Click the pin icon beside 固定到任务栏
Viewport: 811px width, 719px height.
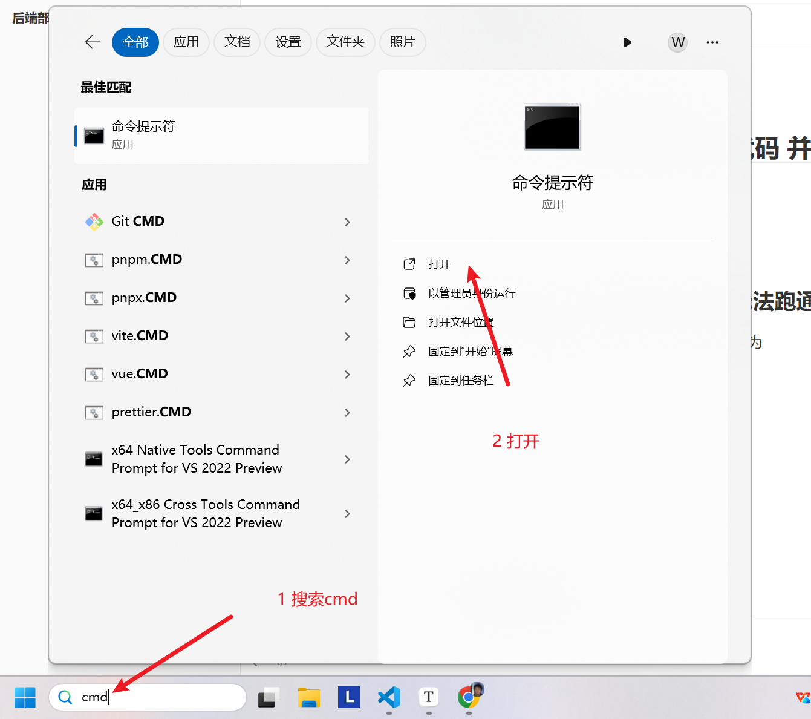(x=409, y=381)
